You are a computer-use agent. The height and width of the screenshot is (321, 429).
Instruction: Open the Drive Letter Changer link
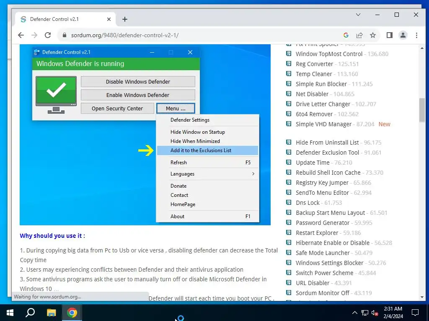323,104
